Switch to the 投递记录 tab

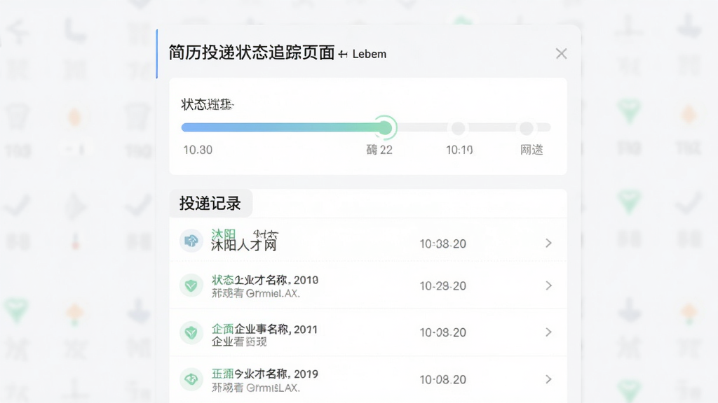210,204
